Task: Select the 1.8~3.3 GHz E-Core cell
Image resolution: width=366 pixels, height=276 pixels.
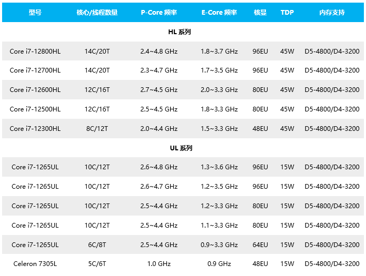Action: [219, 109]
